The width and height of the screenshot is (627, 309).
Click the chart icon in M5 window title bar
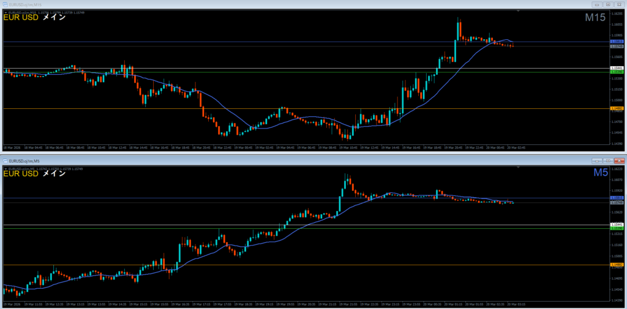coord(6,160)
